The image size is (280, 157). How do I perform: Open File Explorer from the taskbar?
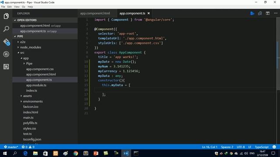(35, 153)
